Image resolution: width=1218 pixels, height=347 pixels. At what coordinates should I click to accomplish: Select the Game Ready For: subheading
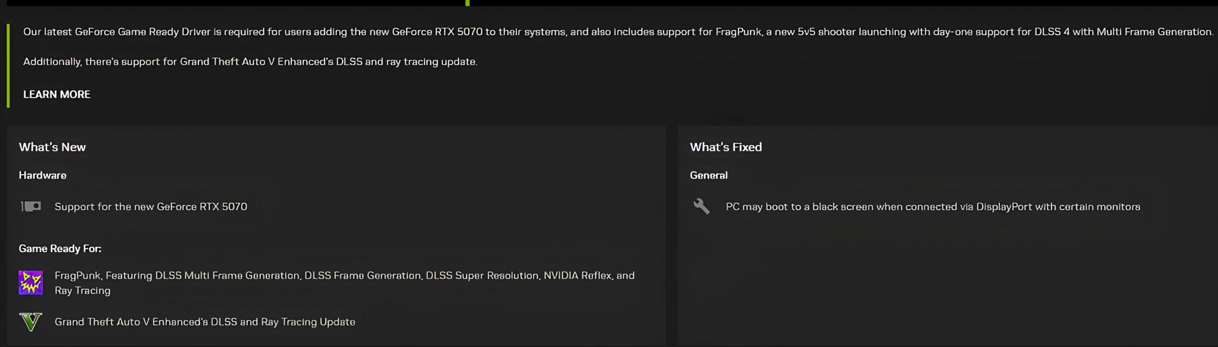(60, 249)
